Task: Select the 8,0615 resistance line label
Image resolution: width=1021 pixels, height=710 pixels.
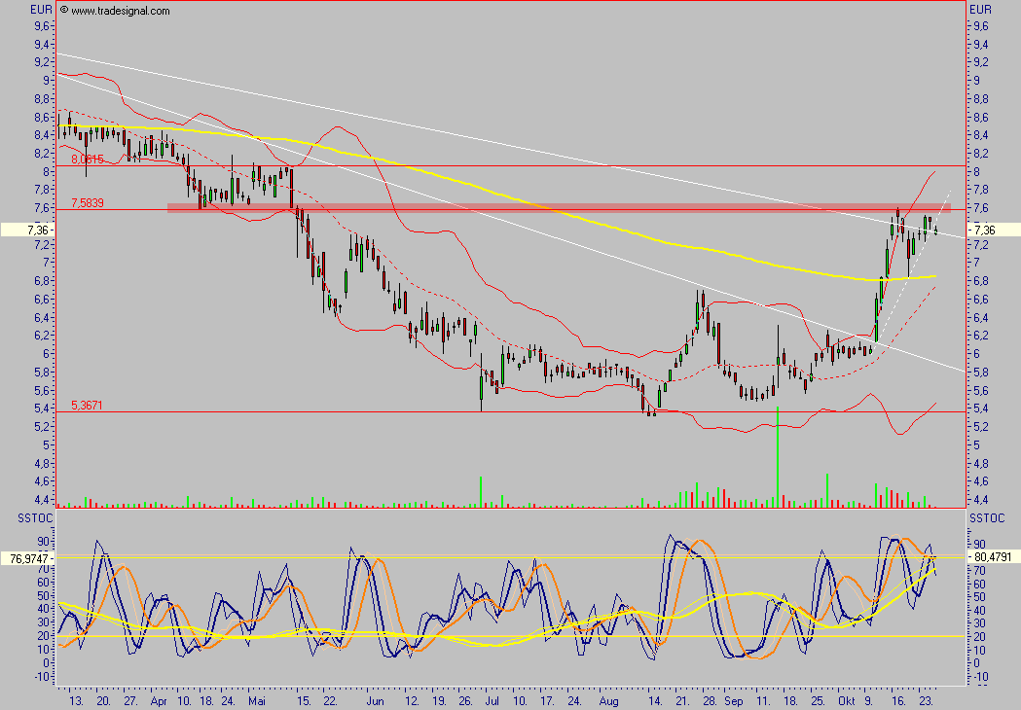Action: tap(88, 159)
